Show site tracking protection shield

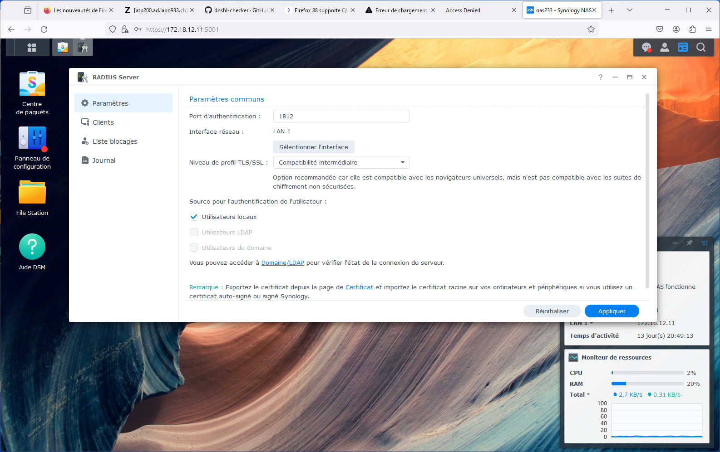113,29
